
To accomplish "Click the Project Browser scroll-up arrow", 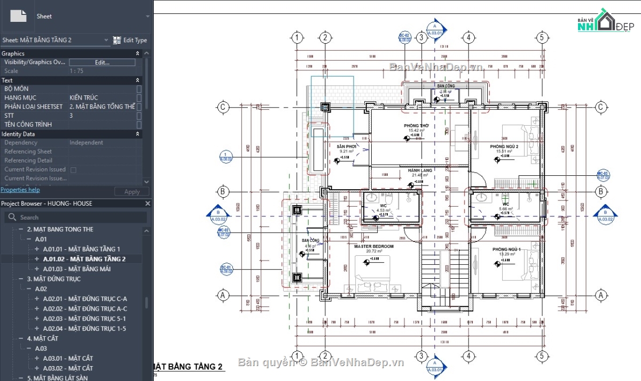I will pos(147,230).
